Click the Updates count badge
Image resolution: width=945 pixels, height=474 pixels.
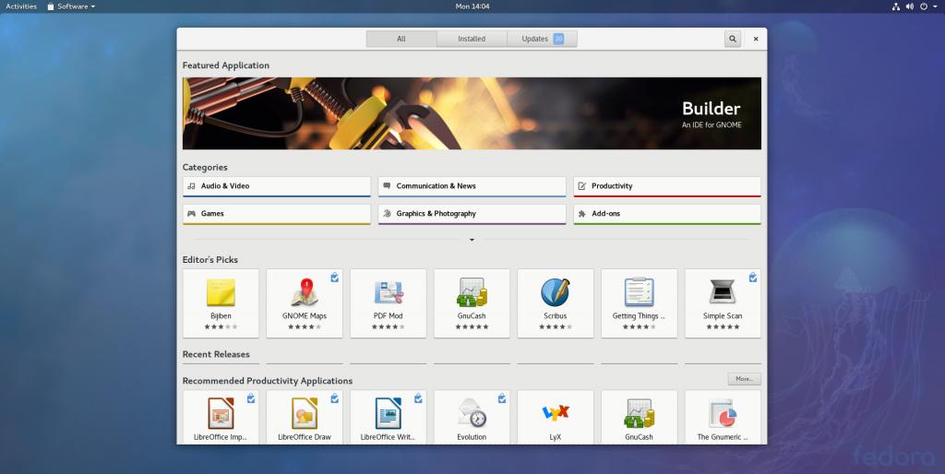click(558, 39)
